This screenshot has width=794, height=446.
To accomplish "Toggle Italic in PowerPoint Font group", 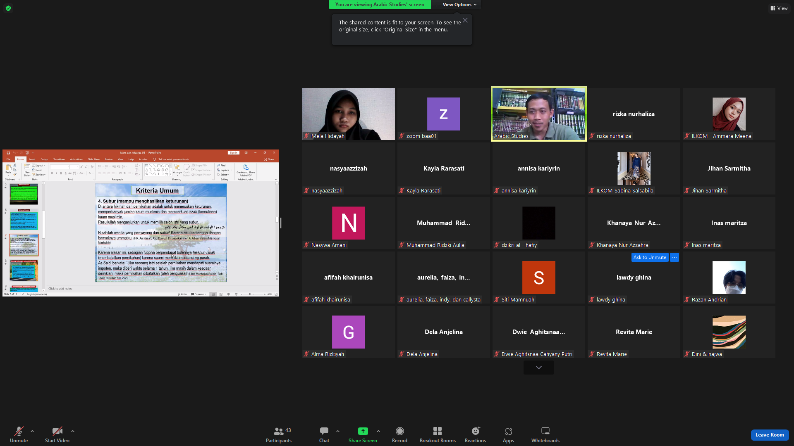I will pos(56,173).
